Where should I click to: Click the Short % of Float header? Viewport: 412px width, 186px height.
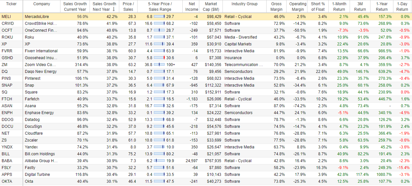tap(318, 7)
